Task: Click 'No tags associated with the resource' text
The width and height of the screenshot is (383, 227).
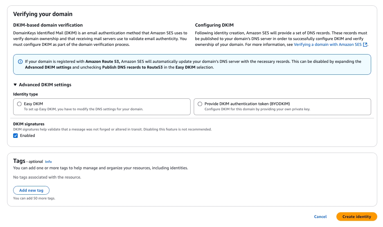Action: 47,177
